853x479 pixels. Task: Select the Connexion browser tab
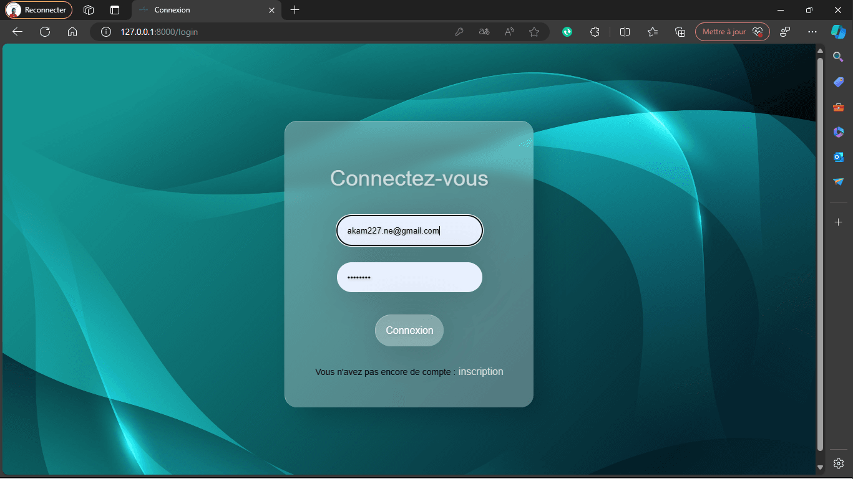click(206, 10)
